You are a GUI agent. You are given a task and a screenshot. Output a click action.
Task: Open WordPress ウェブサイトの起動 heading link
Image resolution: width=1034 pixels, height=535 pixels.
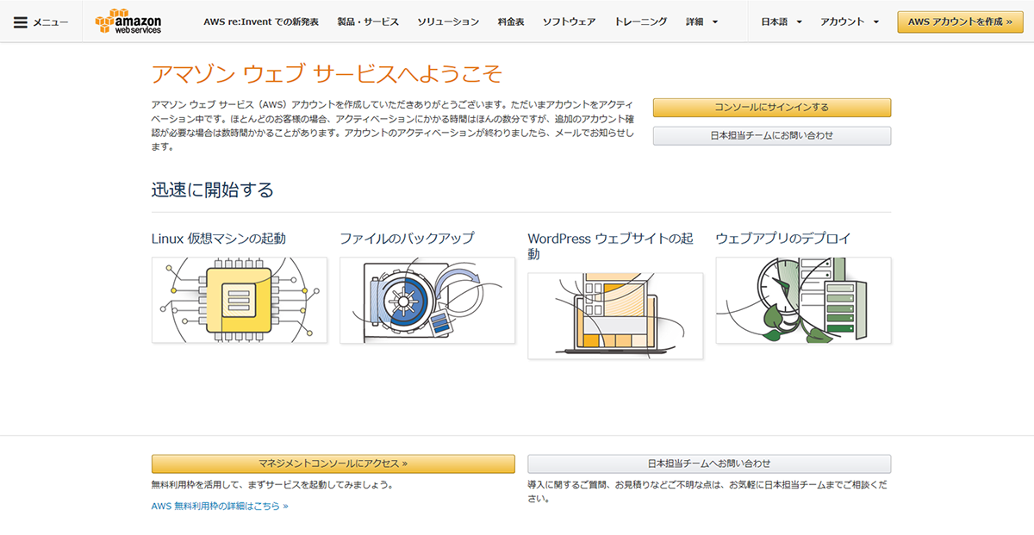(611, 246)
